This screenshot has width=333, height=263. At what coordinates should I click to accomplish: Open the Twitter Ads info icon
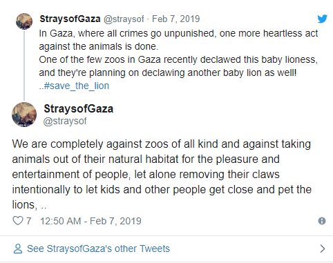click(322, 221)
